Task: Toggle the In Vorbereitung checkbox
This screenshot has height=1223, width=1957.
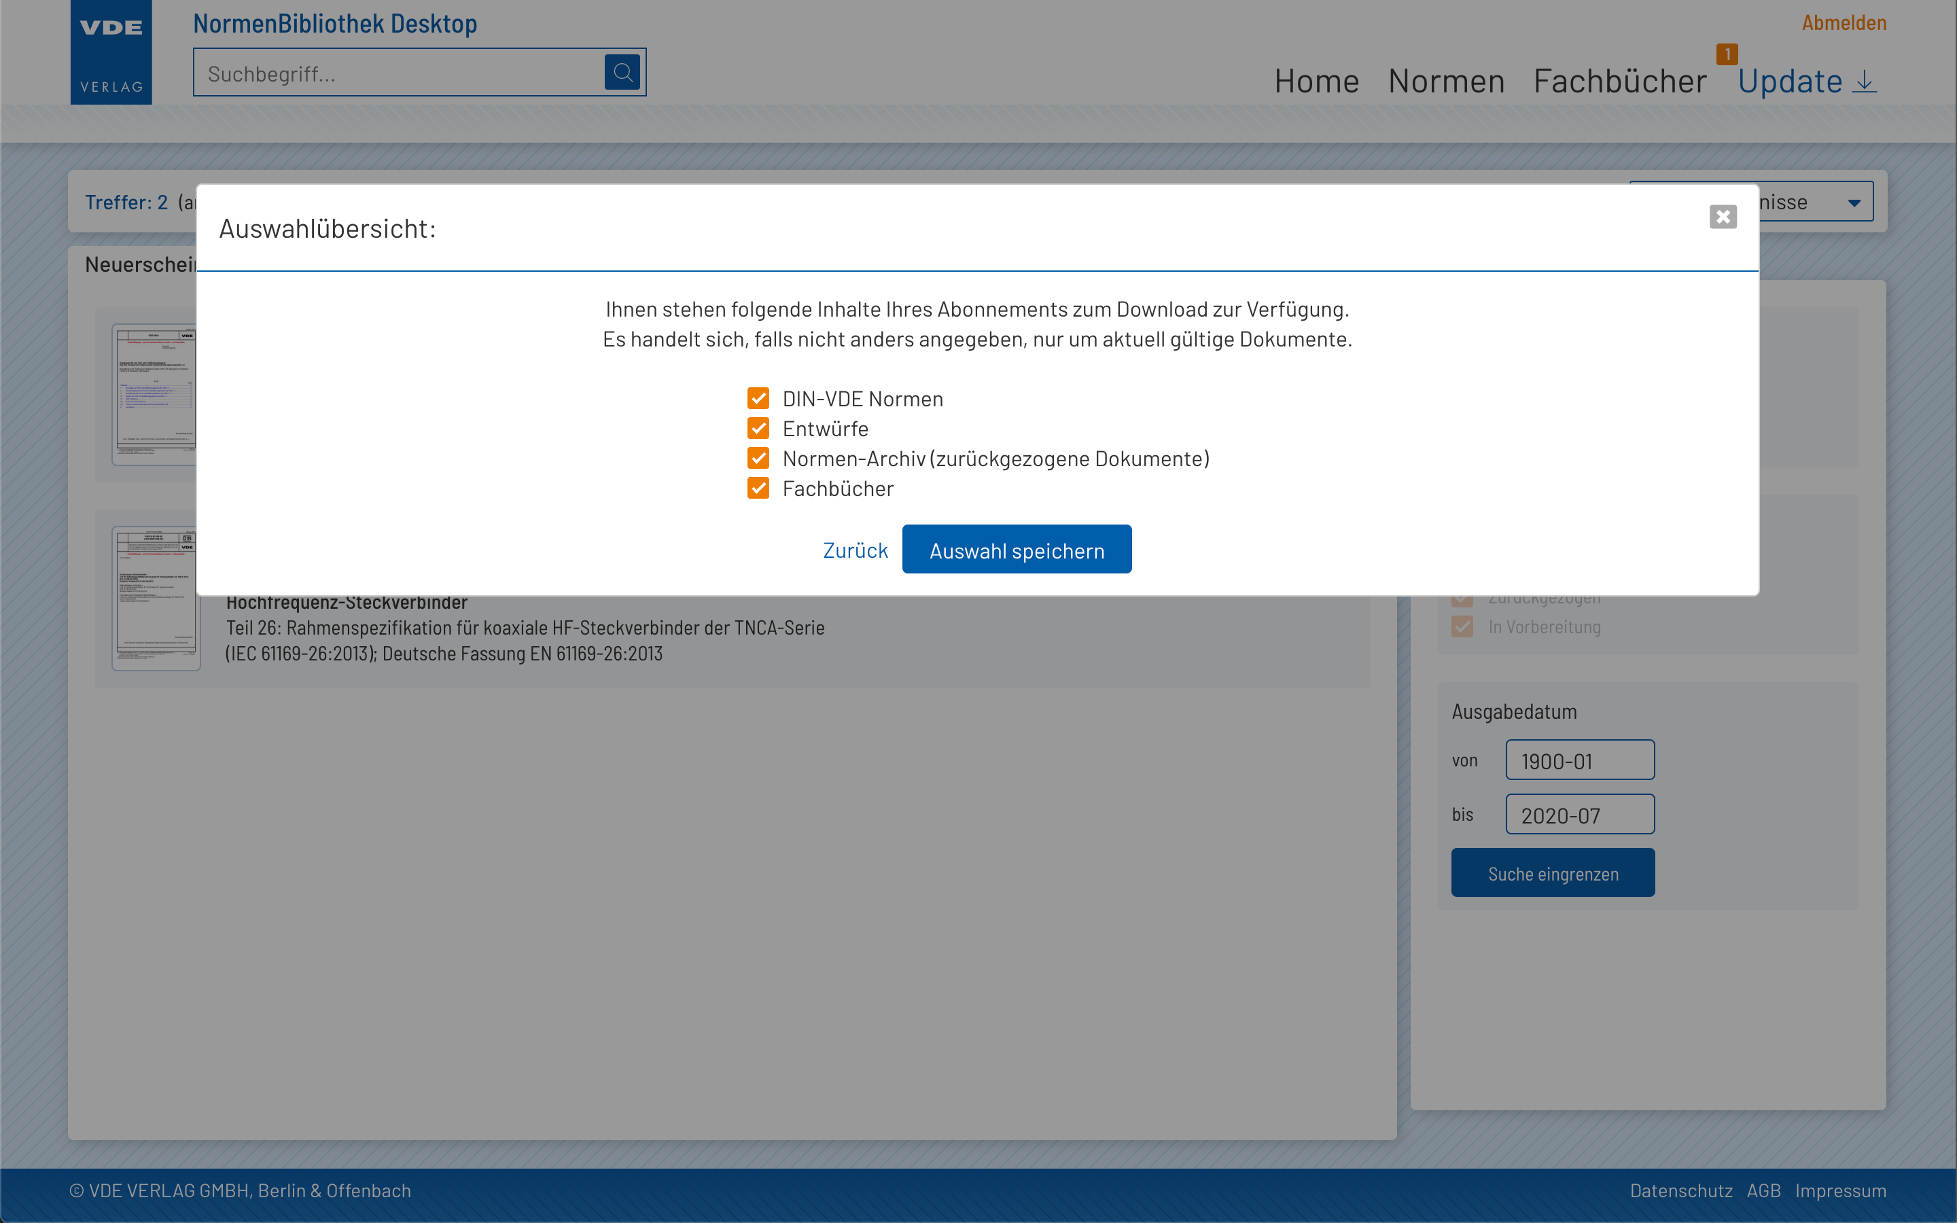Action: (x=1462, y=627)
